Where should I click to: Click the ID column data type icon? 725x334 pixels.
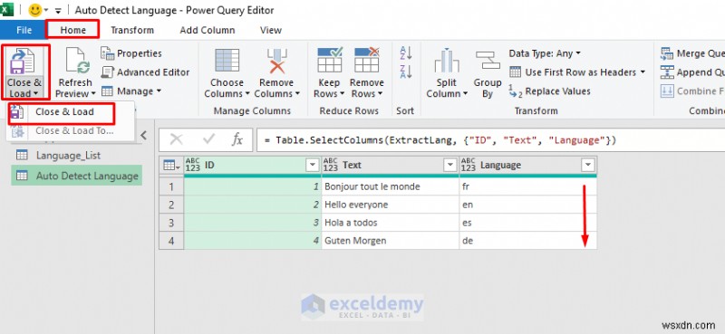(192, 165)
